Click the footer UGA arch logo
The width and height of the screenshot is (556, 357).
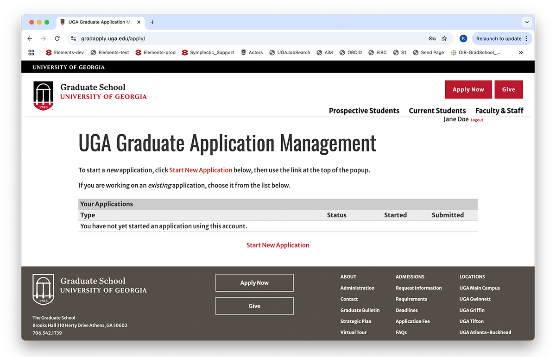tap(43, 289)
